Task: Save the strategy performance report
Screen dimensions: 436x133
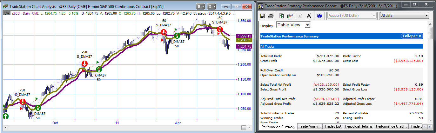Action: click(x=262, y=16)
